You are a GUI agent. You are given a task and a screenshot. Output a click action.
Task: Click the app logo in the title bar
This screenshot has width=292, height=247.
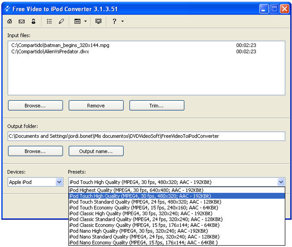[x=7, y=9]
